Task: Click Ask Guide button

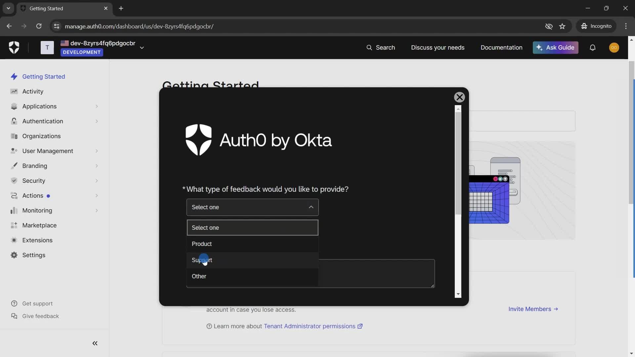Action: pos(555,48)
